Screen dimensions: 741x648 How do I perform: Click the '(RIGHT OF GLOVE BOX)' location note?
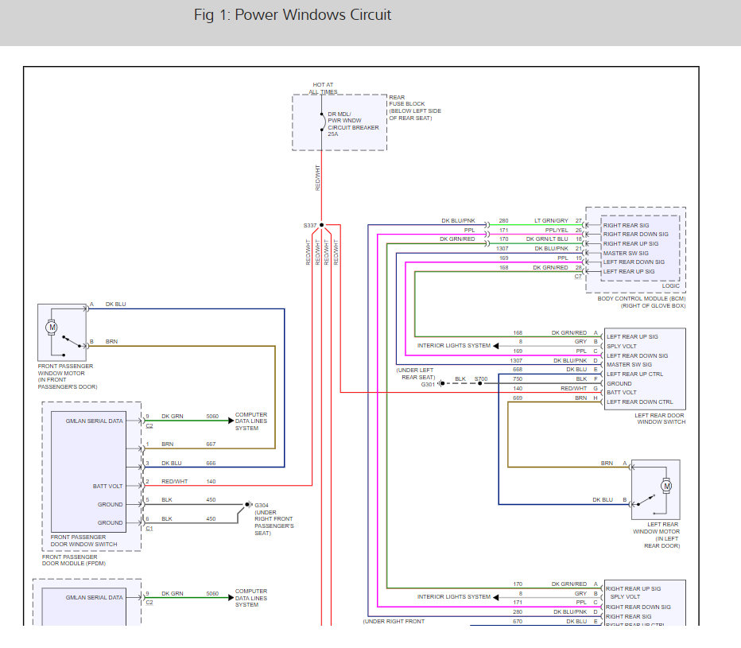pyautogui.click(x=653, y=306)
